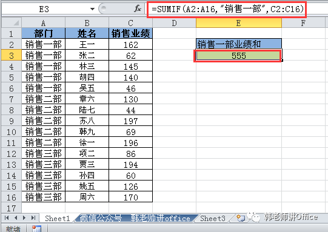Viewport: 328px width, 232px height.
Task: Click header cell 姓名
Action: coord(87,33)
